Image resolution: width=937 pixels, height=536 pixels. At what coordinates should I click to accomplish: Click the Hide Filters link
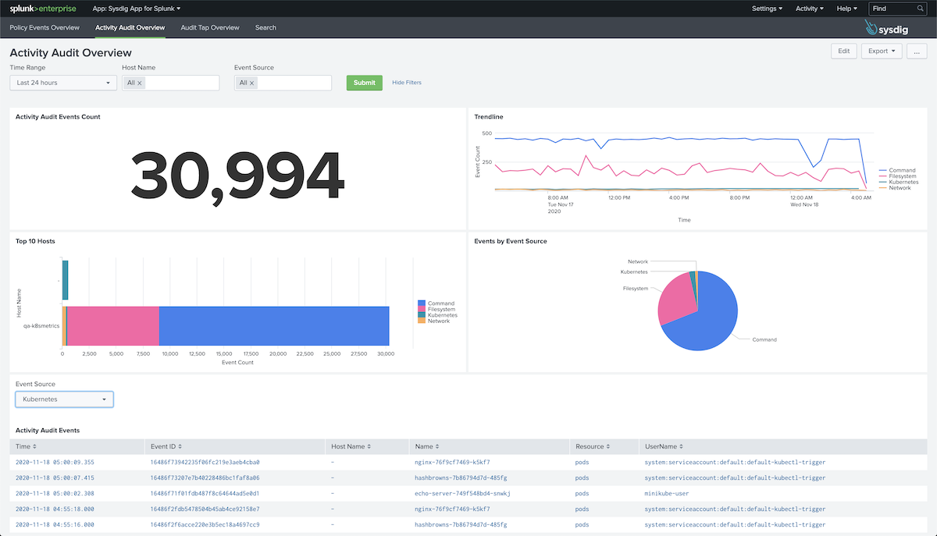(407, 83)
